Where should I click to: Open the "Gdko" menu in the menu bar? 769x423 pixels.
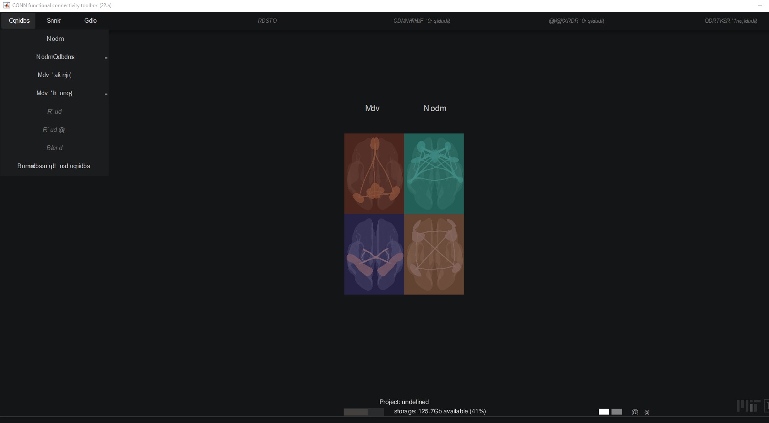click(x=90, y=21)
